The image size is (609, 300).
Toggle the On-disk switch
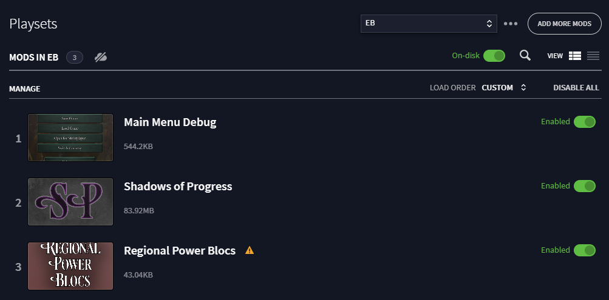[x=494, y=56]
